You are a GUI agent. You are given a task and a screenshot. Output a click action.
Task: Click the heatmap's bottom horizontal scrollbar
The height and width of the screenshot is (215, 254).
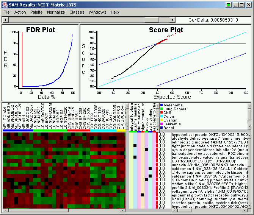(x=64, y=210)
